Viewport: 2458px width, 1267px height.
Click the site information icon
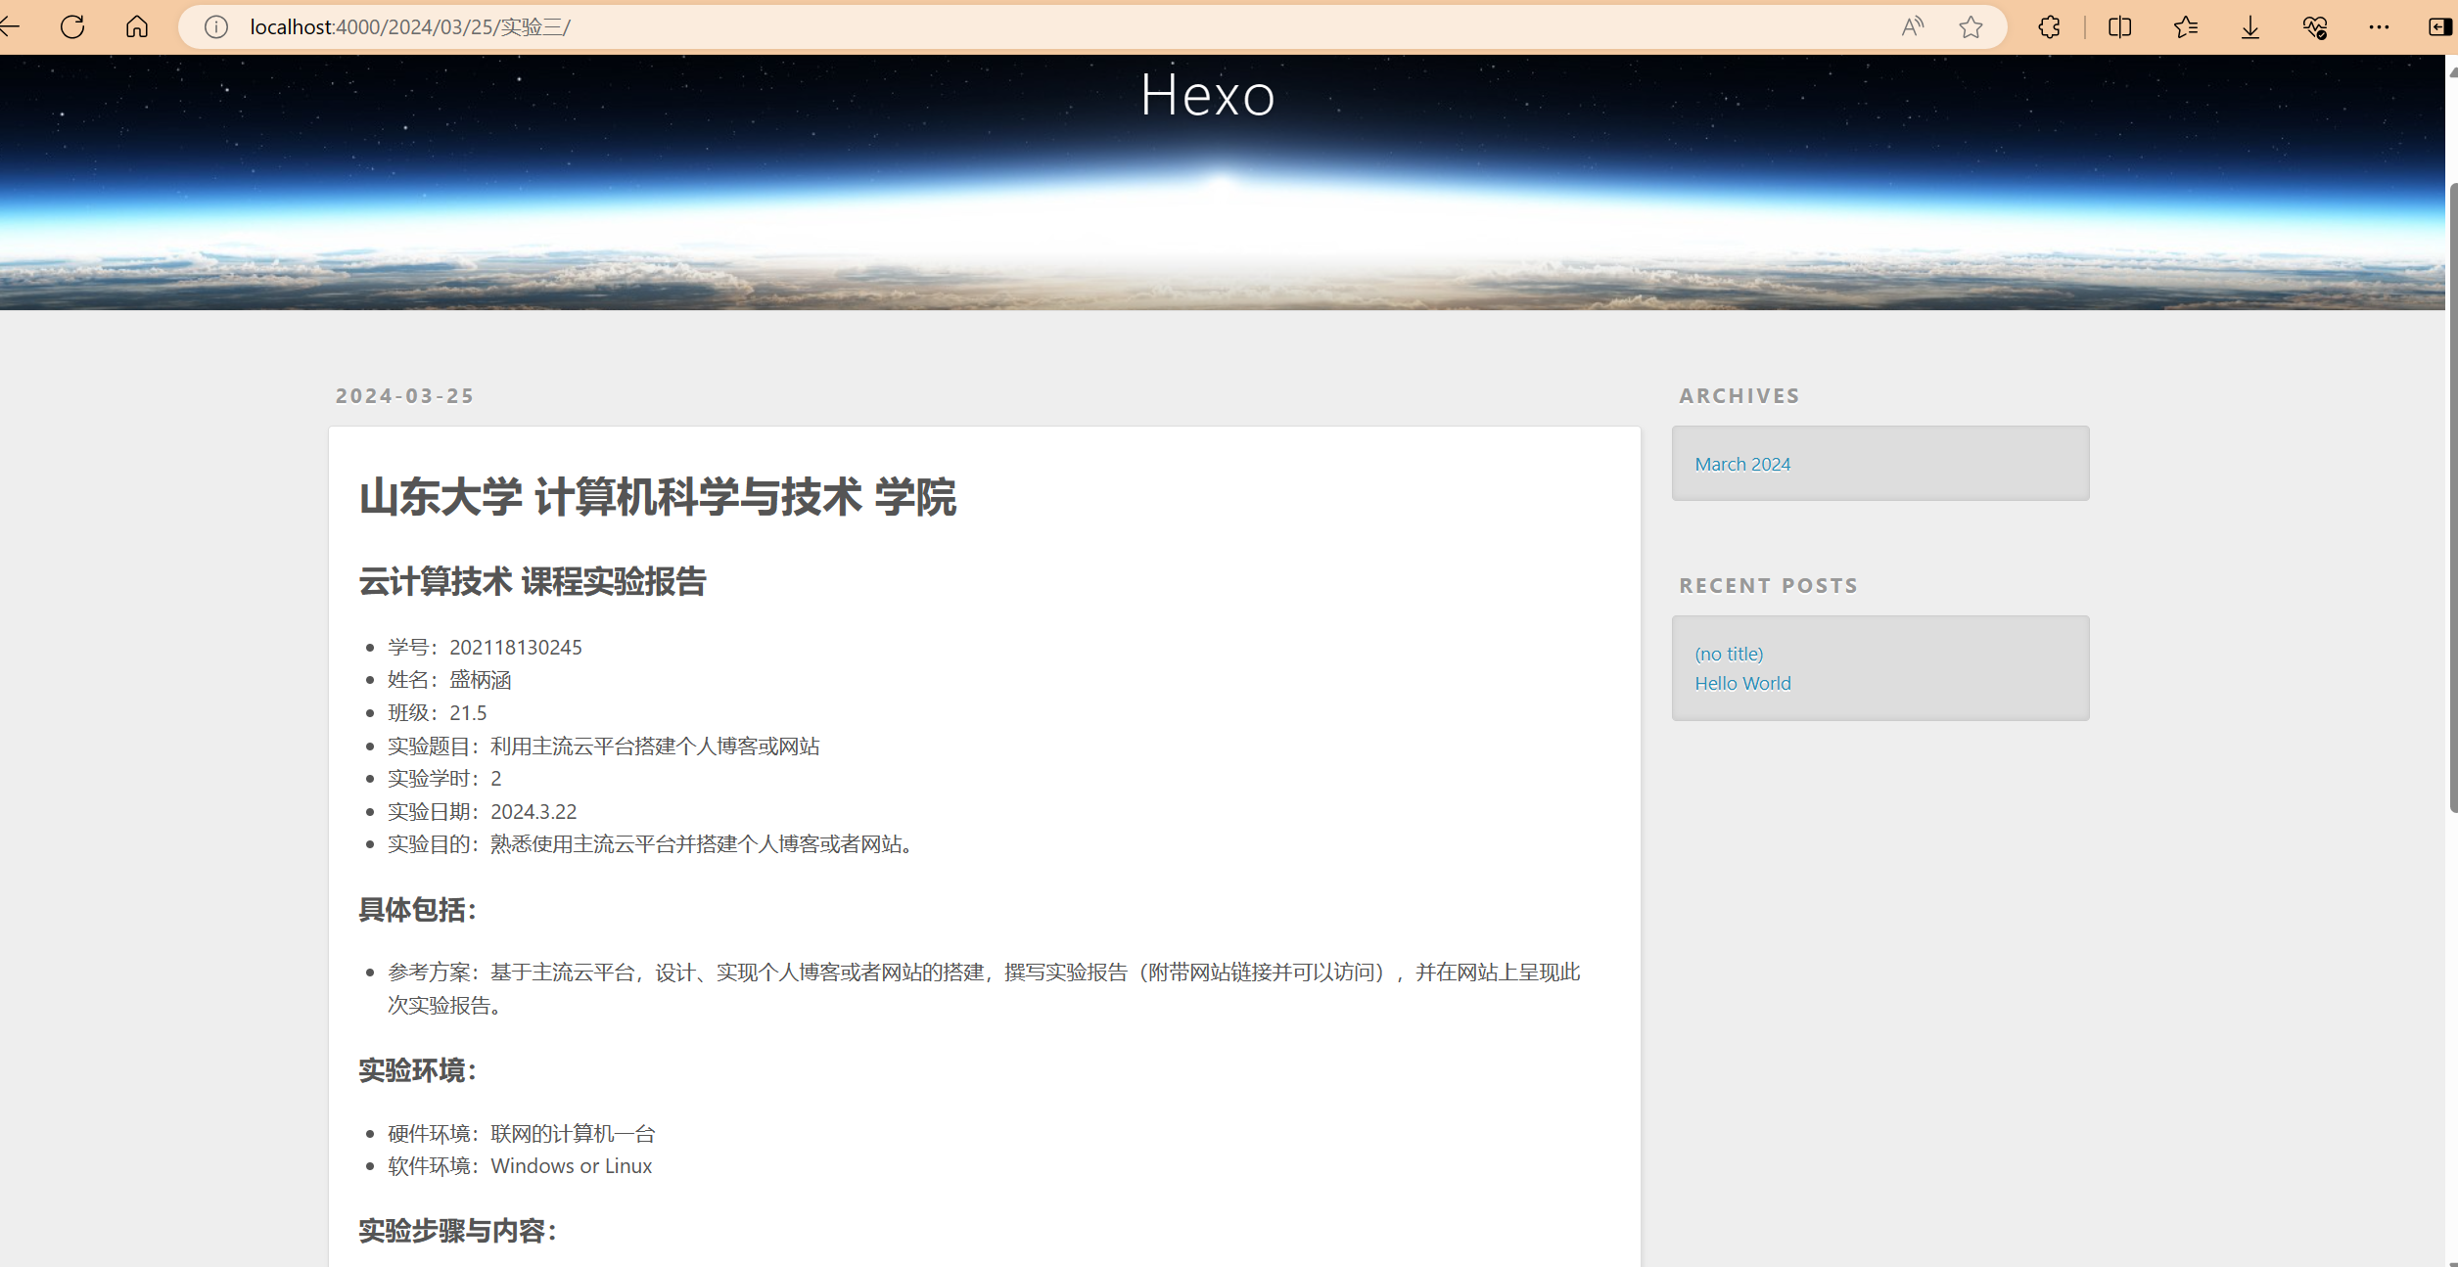216,26
